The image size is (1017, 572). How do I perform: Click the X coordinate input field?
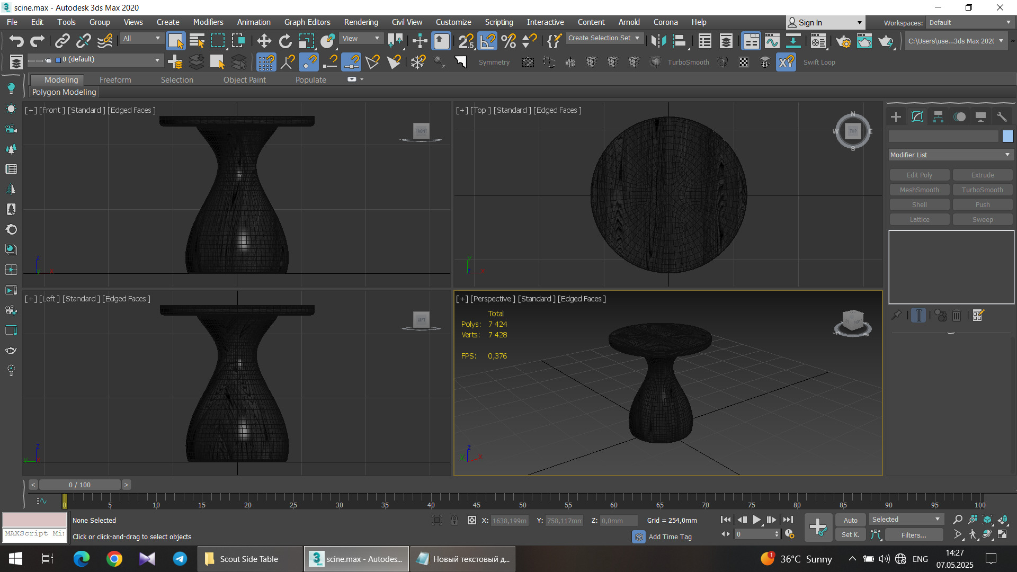509,521
